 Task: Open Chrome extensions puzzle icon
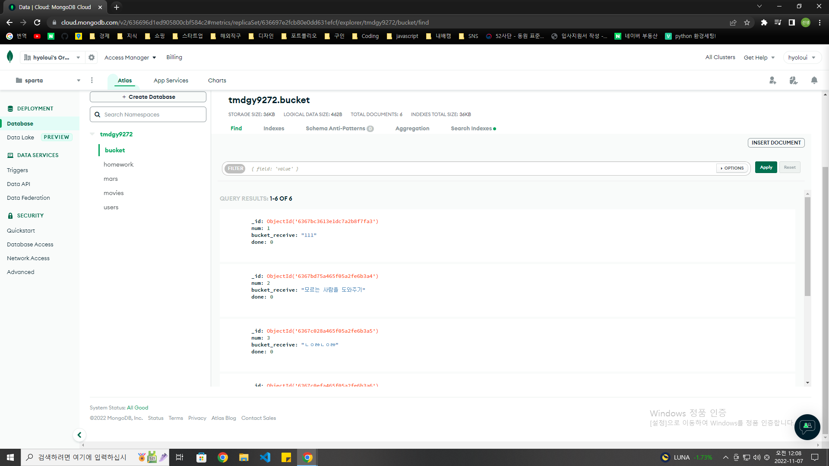click(764, 22)
